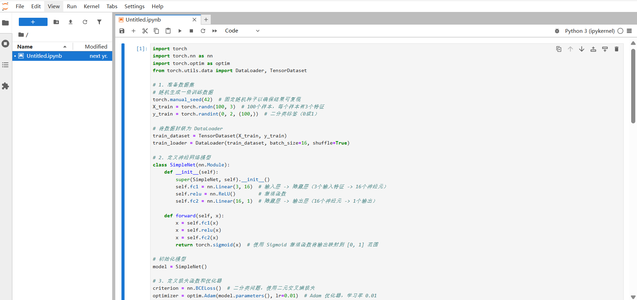
Task: Sort files by Name column header
Action: click(25, 46)
